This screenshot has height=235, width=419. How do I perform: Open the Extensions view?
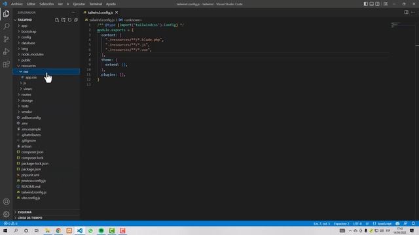tap(6, 64)
